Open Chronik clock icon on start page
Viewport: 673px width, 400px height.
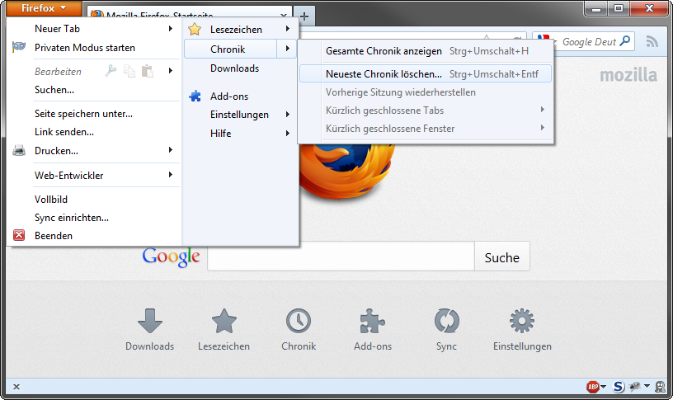tap(299, 321)
